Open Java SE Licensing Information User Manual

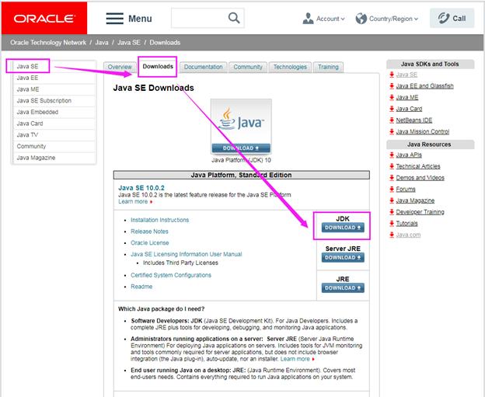(x=187, y=254)
